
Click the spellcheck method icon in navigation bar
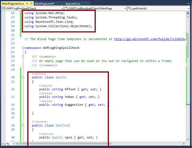click(x=130, y=8)
